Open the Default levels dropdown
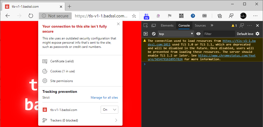This screenshot has width=263, height=127. point(245,34)
